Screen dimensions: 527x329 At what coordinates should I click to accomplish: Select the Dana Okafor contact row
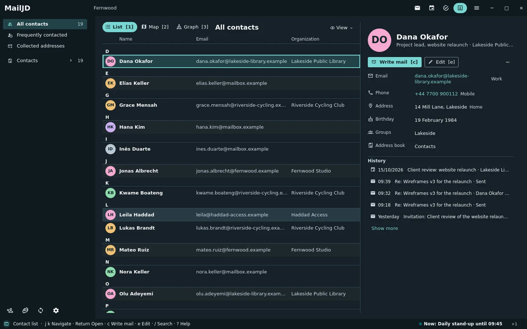[231, 61]
